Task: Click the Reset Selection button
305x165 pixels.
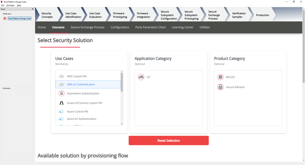Action: [169, 141]
